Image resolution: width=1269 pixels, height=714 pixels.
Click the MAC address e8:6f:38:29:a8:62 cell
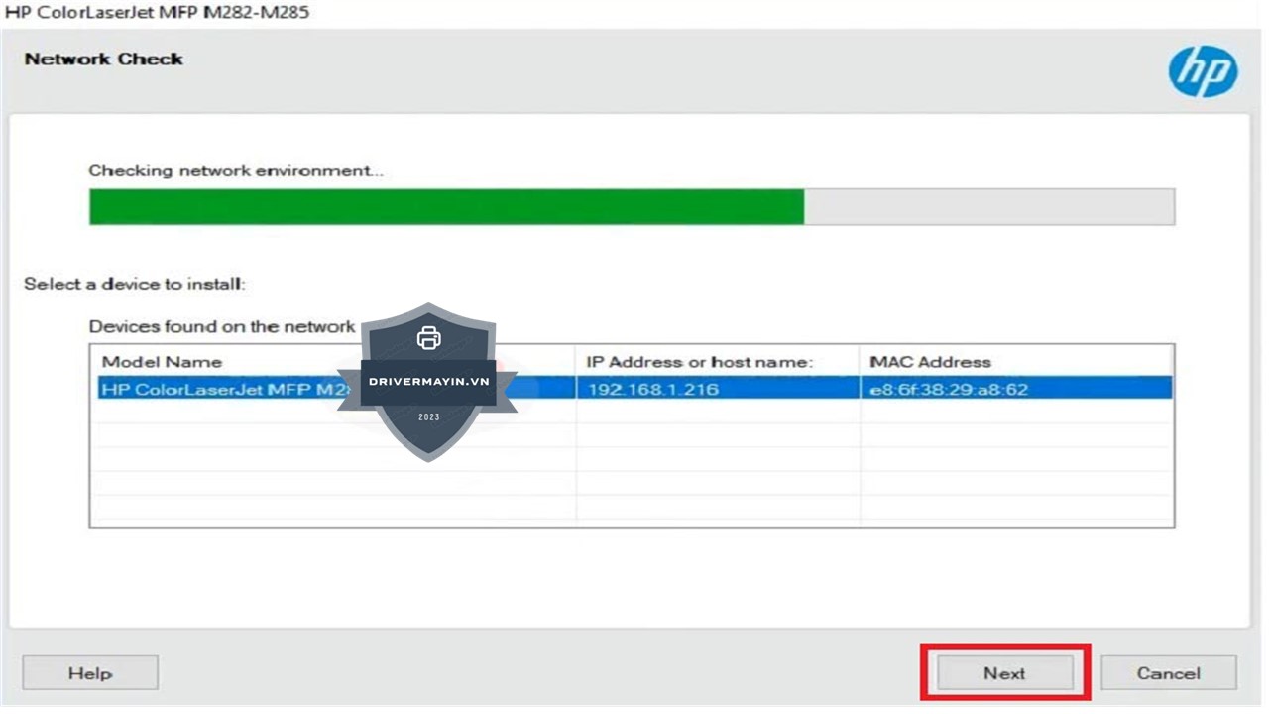pos(948,390)
